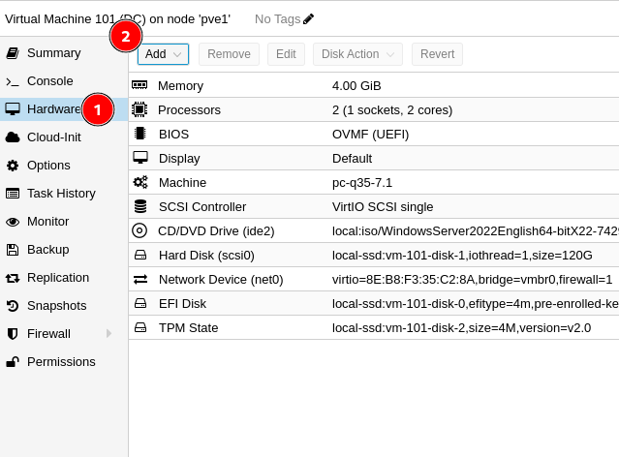619x457 pixels.
Task: Click the Display screen icon in hardware list
Action: point(140,158)
